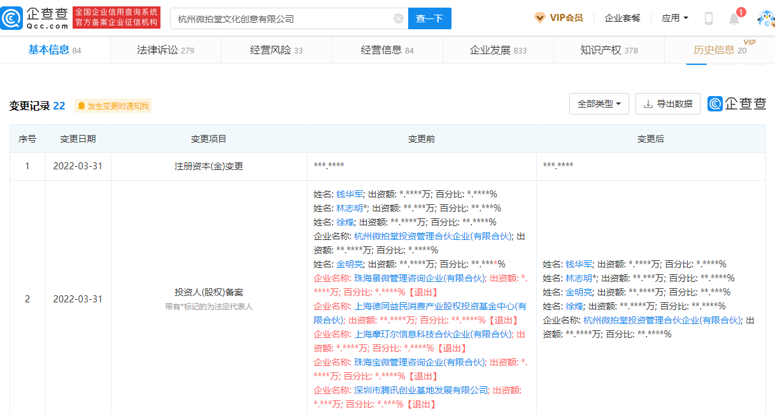Image resolution: width=775 pixels, height=415 pixels.
Task: Click the 带有*标记的为法定代表人 note
Action: tap(209, 307)
